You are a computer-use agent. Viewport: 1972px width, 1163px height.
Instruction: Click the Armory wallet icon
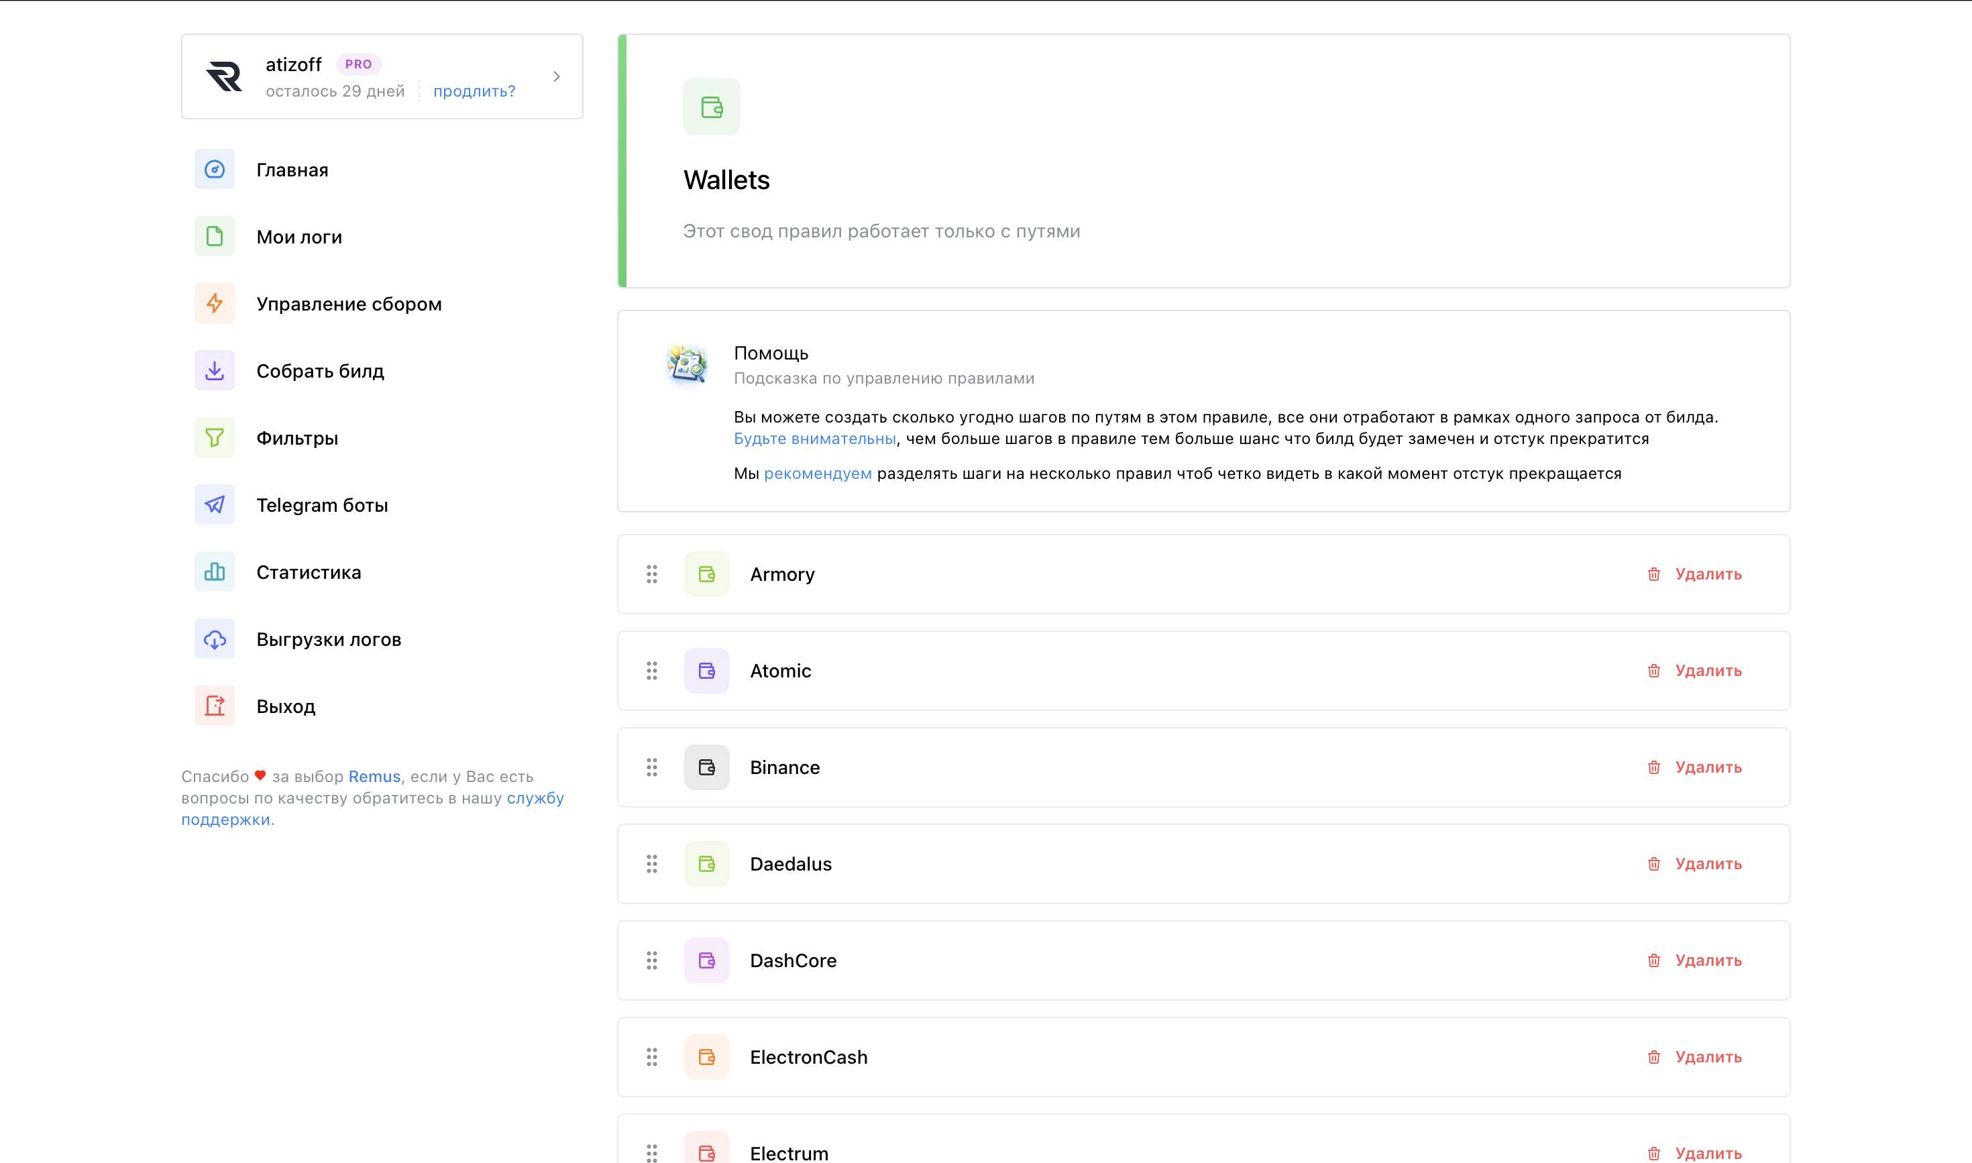point(706,573)
